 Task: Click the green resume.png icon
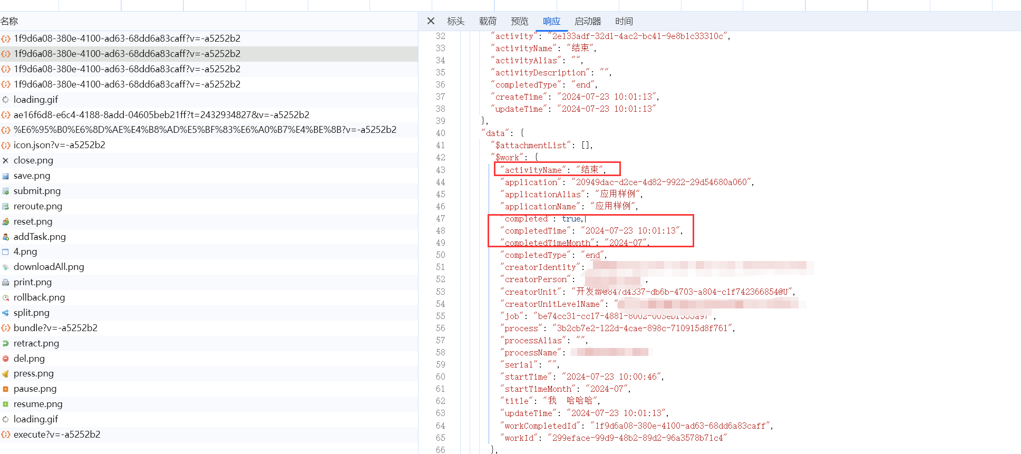5,404
